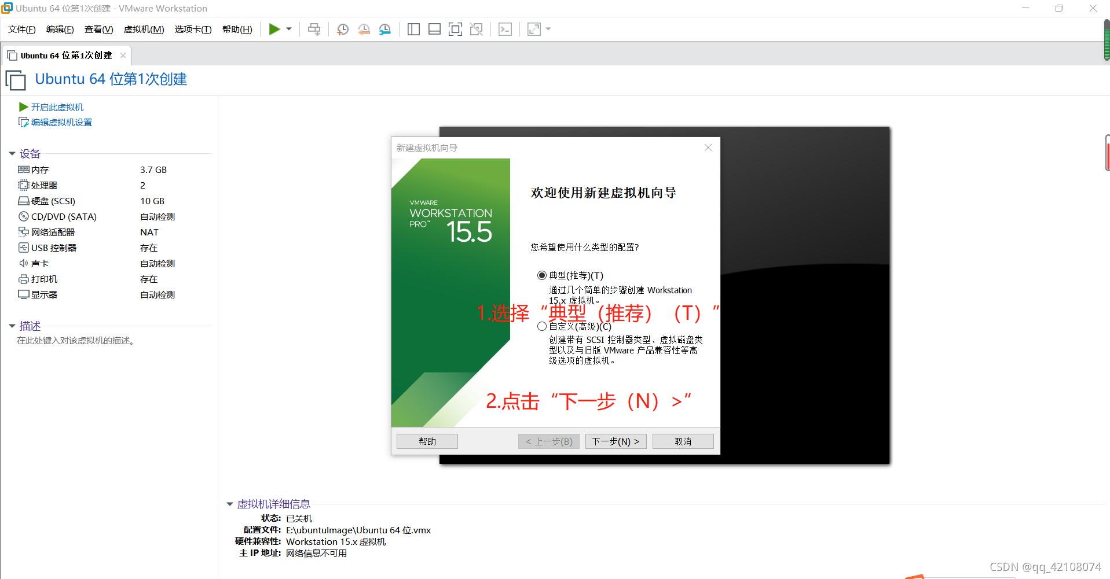Click the 内存 memory device icon
This screenshot has height=579, width=1110.
(x=24, y=169)
